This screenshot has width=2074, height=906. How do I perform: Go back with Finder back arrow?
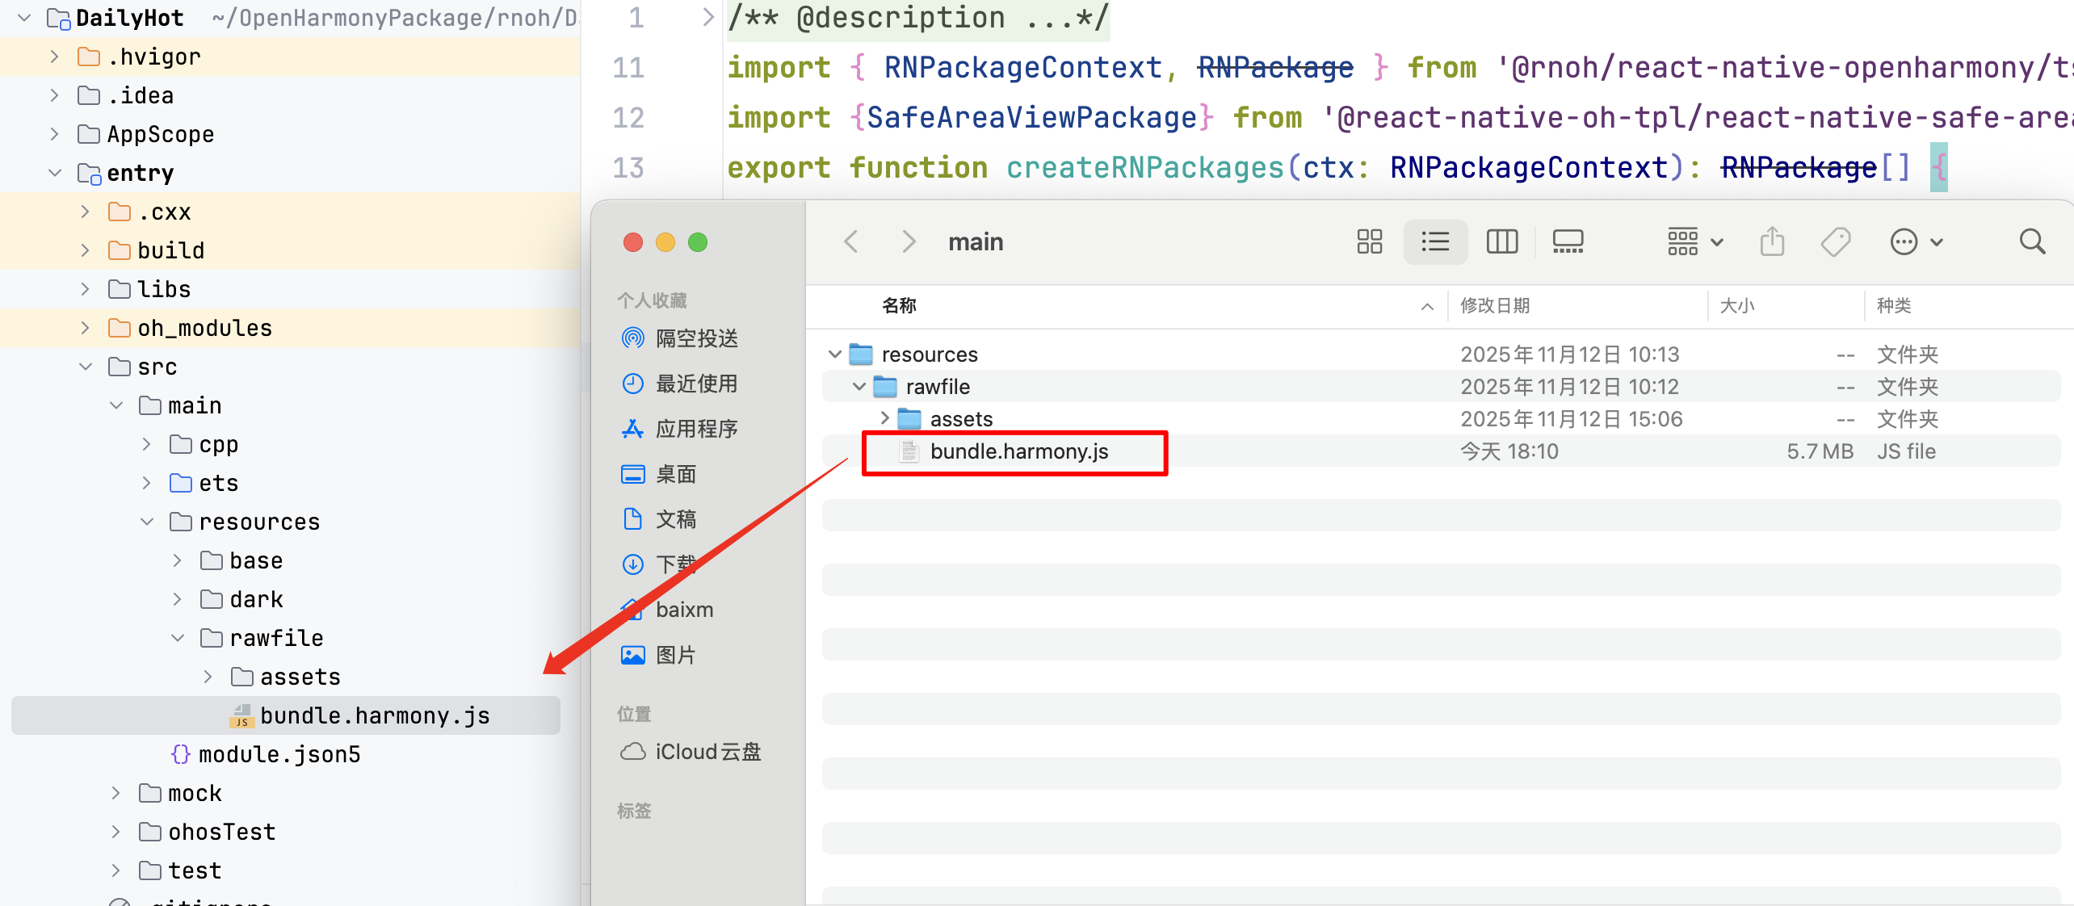coord(850,241)
